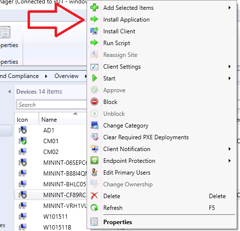Expand the Client Settings submenu arrow
This screenshot has width=240, height=231.
click(230, 67)
